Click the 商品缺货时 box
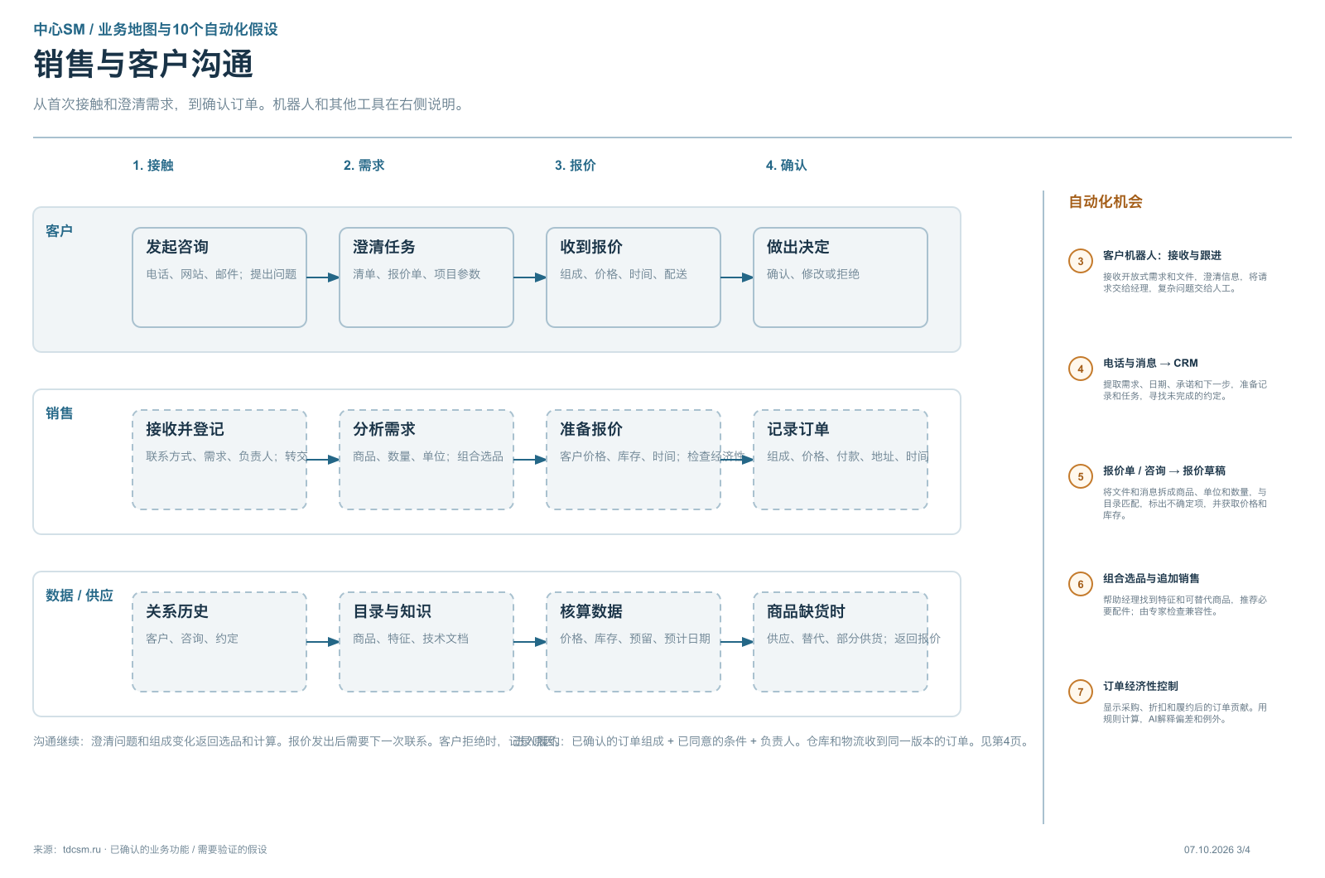Viewport: 1325px width, 878px height. pos(841,642)
